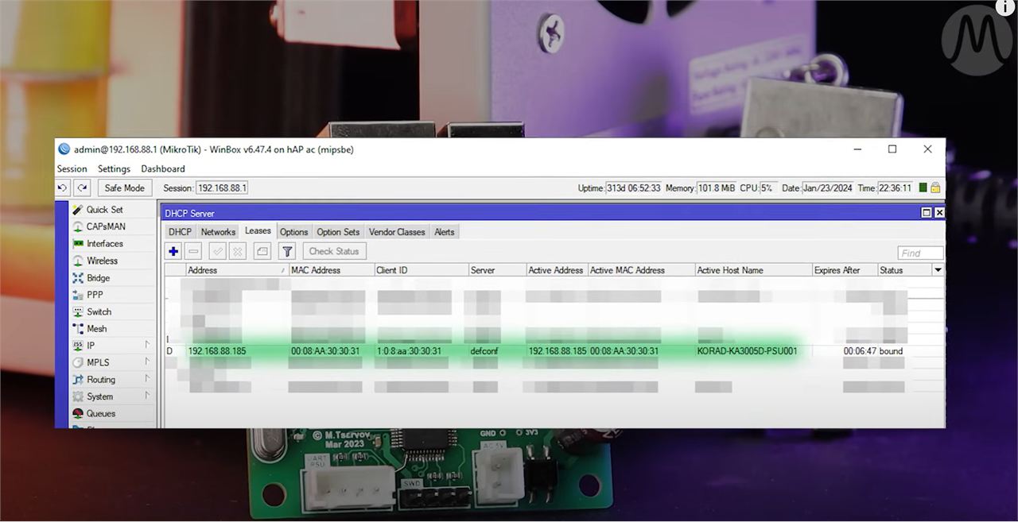Click the defconf server cell
The height and width of the screenshot is (522, 1018).
[x=485, y=351]
